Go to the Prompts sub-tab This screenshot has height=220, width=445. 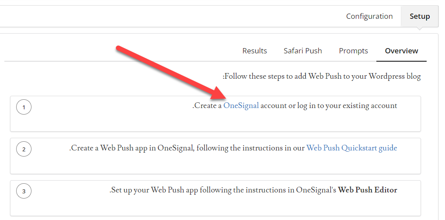(x=353, y=51)
